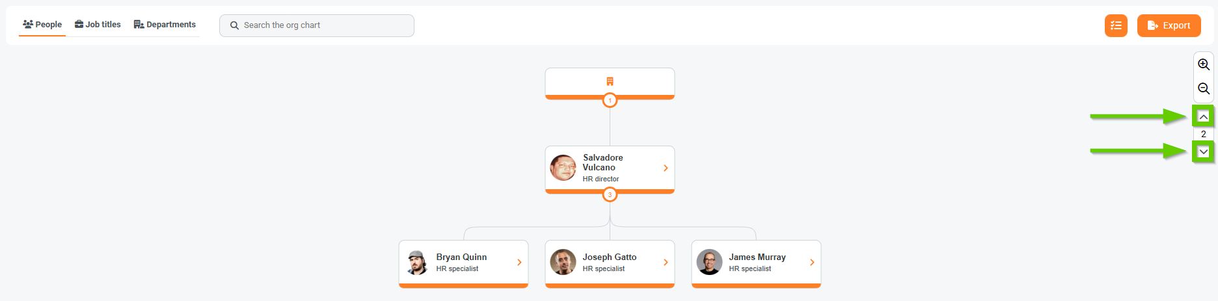Select the People tab

point(42,25)
